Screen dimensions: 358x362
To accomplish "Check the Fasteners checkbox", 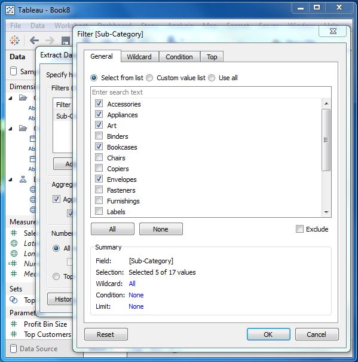I will pos(99,190).
